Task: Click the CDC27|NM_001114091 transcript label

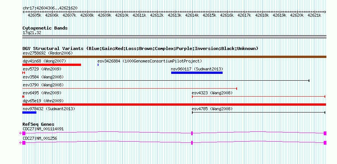Action: point(43,129)
